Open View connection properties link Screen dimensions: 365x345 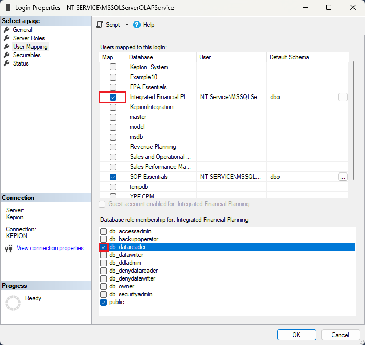coord(50,248)
